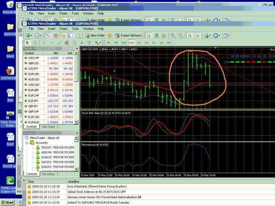Screen dimensions: 275x206
Task: Zoom in the chart with magnifier plus
Action: (173, 35)
